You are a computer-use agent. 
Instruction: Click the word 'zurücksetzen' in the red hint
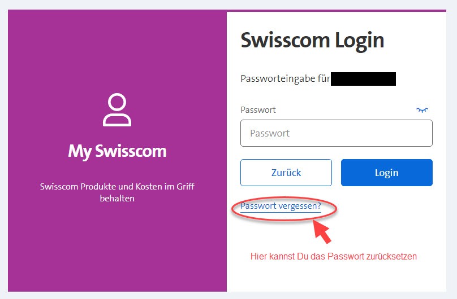391,256
